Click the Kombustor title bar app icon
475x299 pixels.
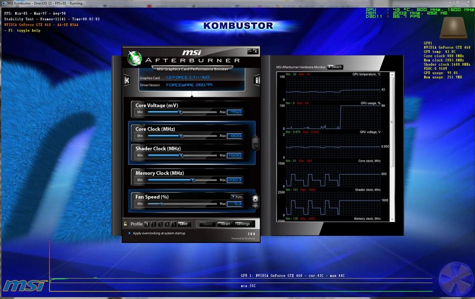(x=4, y=3)
